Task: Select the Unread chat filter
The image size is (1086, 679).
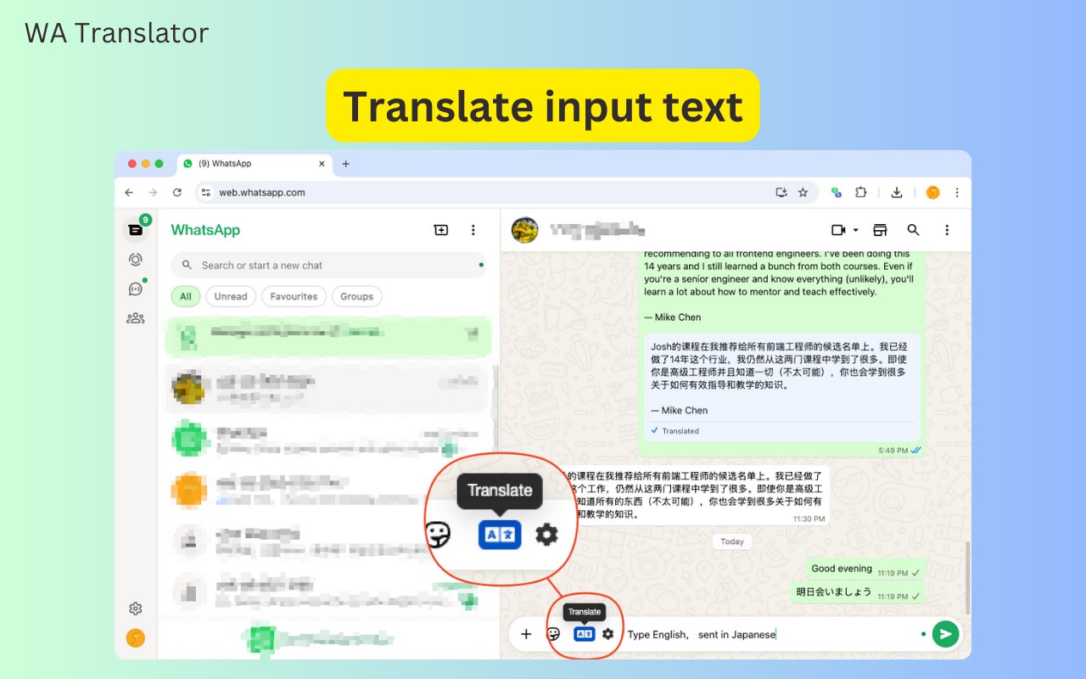Action: (231, 296)
